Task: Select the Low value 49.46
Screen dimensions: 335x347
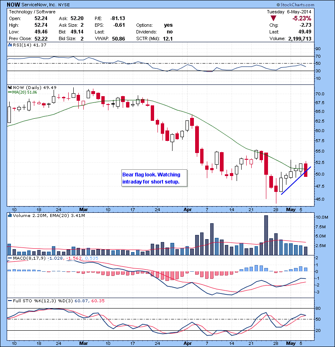Action: click(x=41, y=32)
